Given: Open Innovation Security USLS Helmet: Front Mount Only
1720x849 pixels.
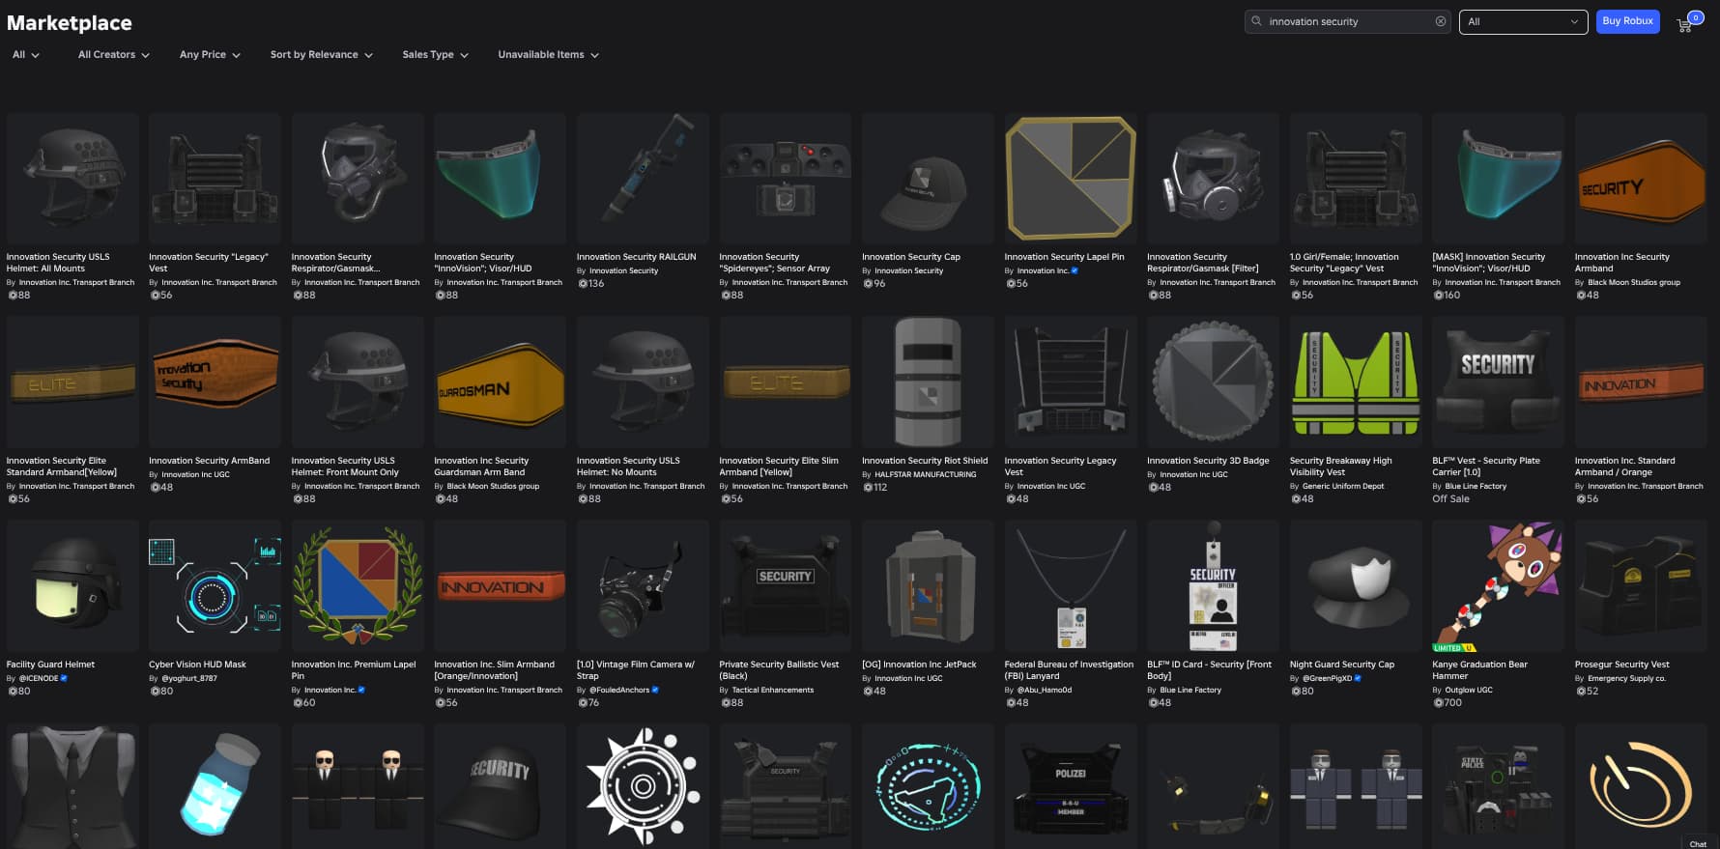Looking at the screenshot, I should click(x=345, y=467).
